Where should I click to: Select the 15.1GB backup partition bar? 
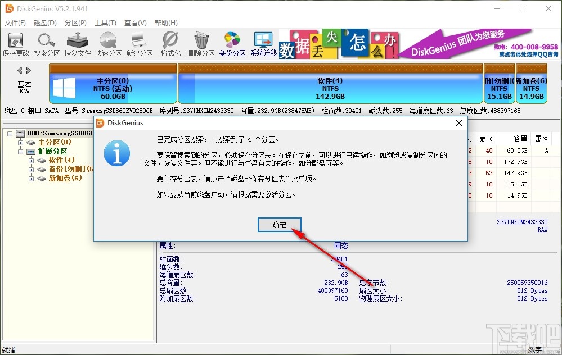point(500,84)
